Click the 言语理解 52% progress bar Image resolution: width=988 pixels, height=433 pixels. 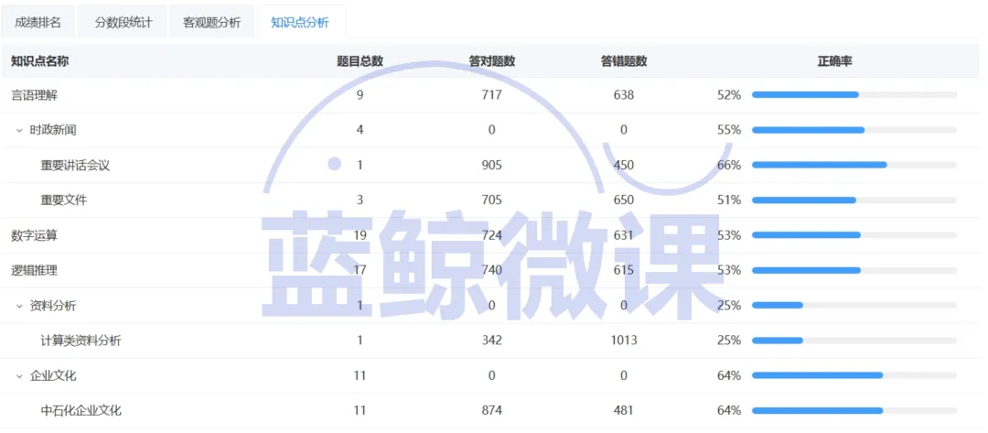(854, 94)
